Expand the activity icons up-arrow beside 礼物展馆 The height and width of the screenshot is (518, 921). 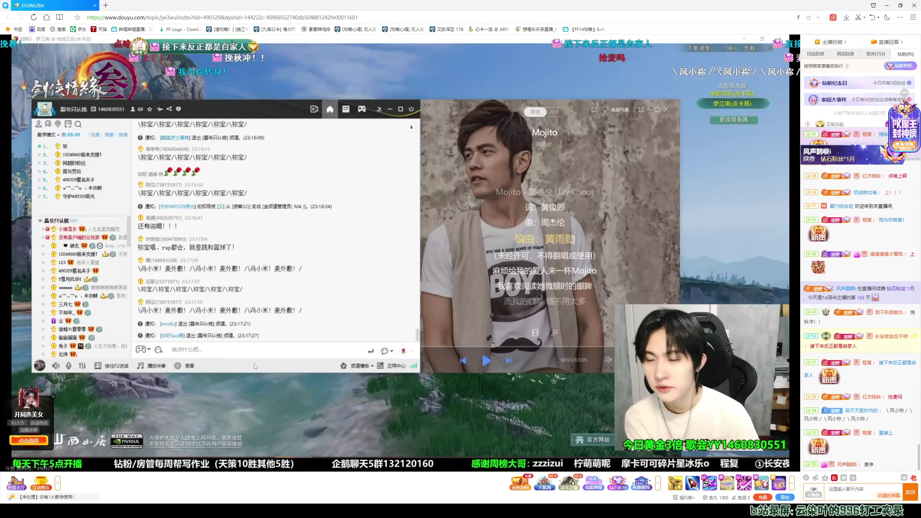pos(658,483)
